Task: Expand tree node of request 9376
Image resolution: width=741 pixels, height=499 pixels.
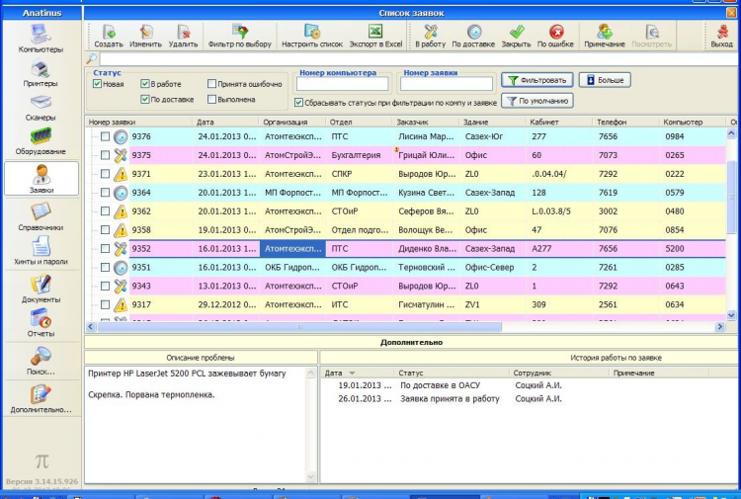Action: [92, 137]
